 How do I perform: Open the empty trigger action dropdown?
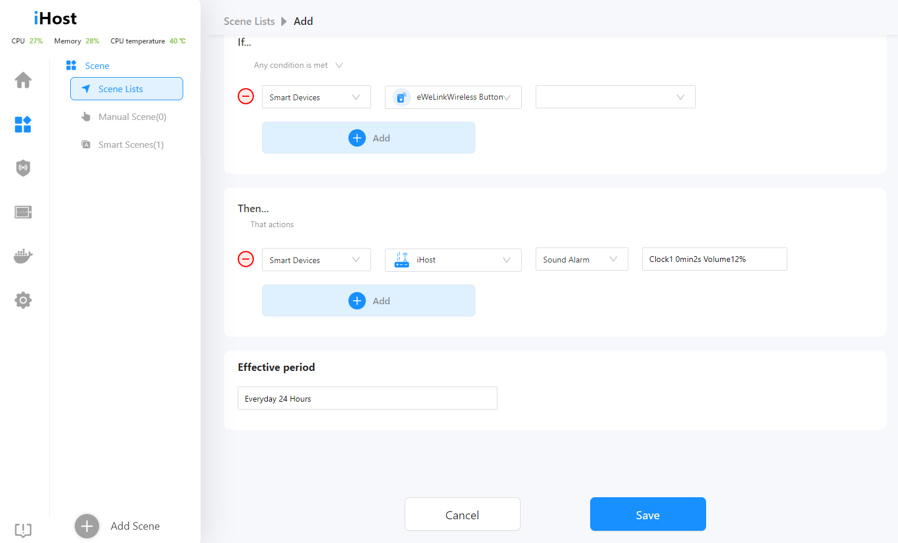tap(616, 97)
